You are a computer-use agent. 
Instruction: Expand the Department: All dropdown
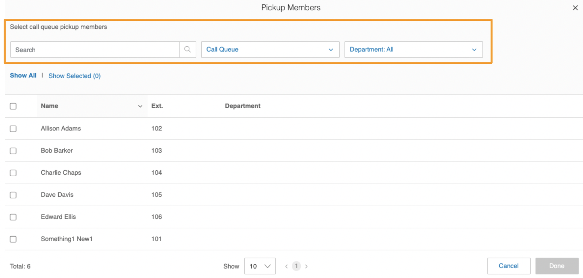(413, 49)
